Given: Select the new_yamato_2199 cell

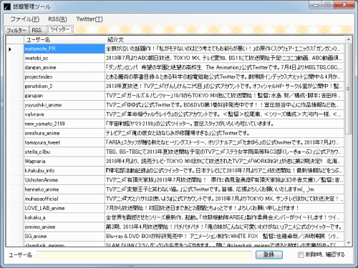Looking at the screenshot, I should 64,124.
